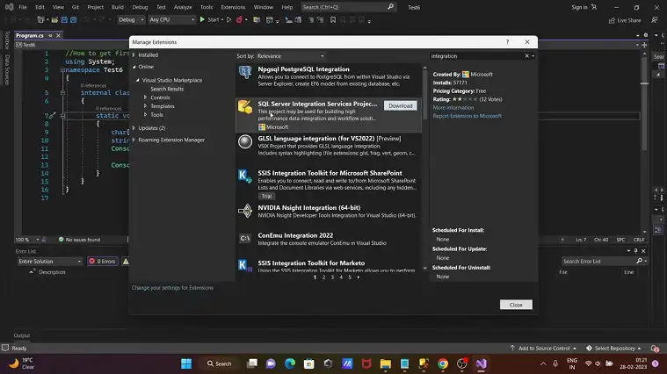Click the Search Error List field
The image size is (667, 374).
click(598, 262)
